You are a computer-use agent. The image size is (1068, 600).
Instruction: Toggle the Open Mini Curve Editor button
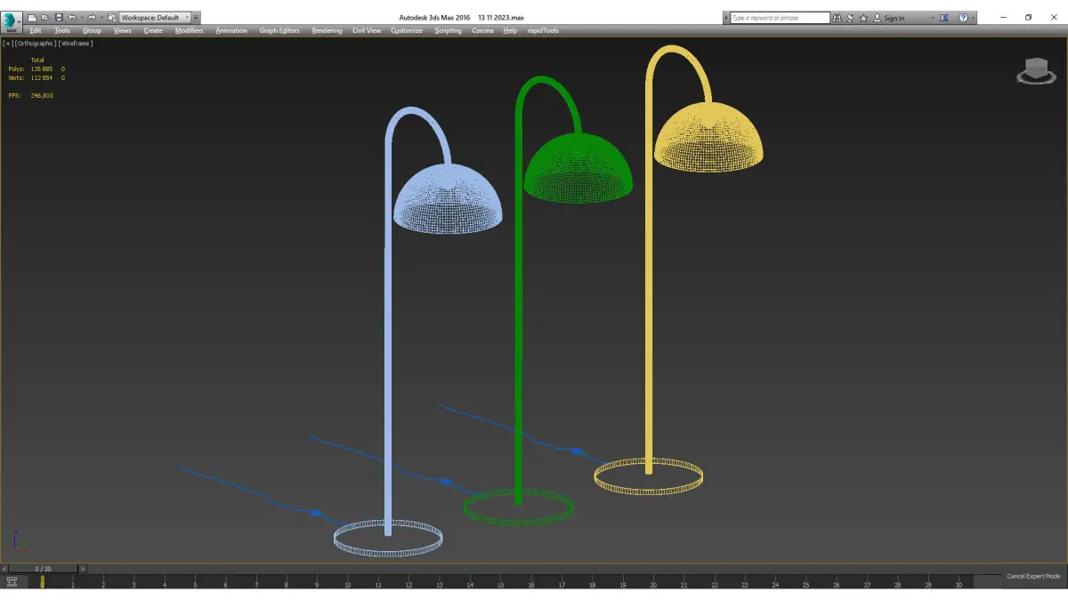coord(12,582)
